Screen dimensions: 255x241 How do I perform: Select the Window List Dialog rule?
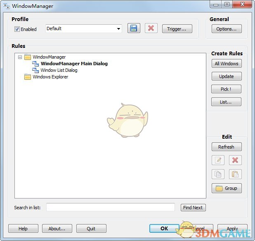pyautogui.click(x=59, y=70)
